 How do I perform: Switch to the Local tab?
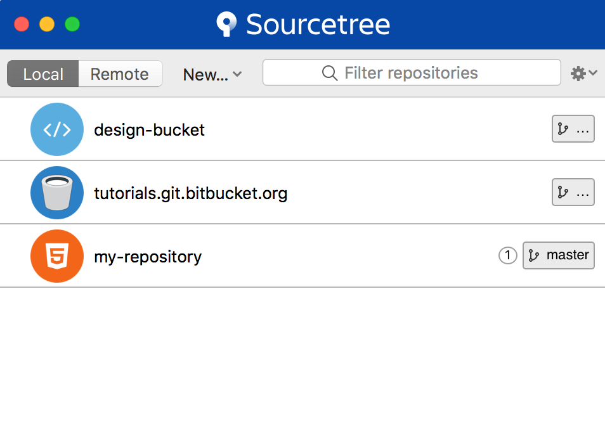(x=43, y=74)
